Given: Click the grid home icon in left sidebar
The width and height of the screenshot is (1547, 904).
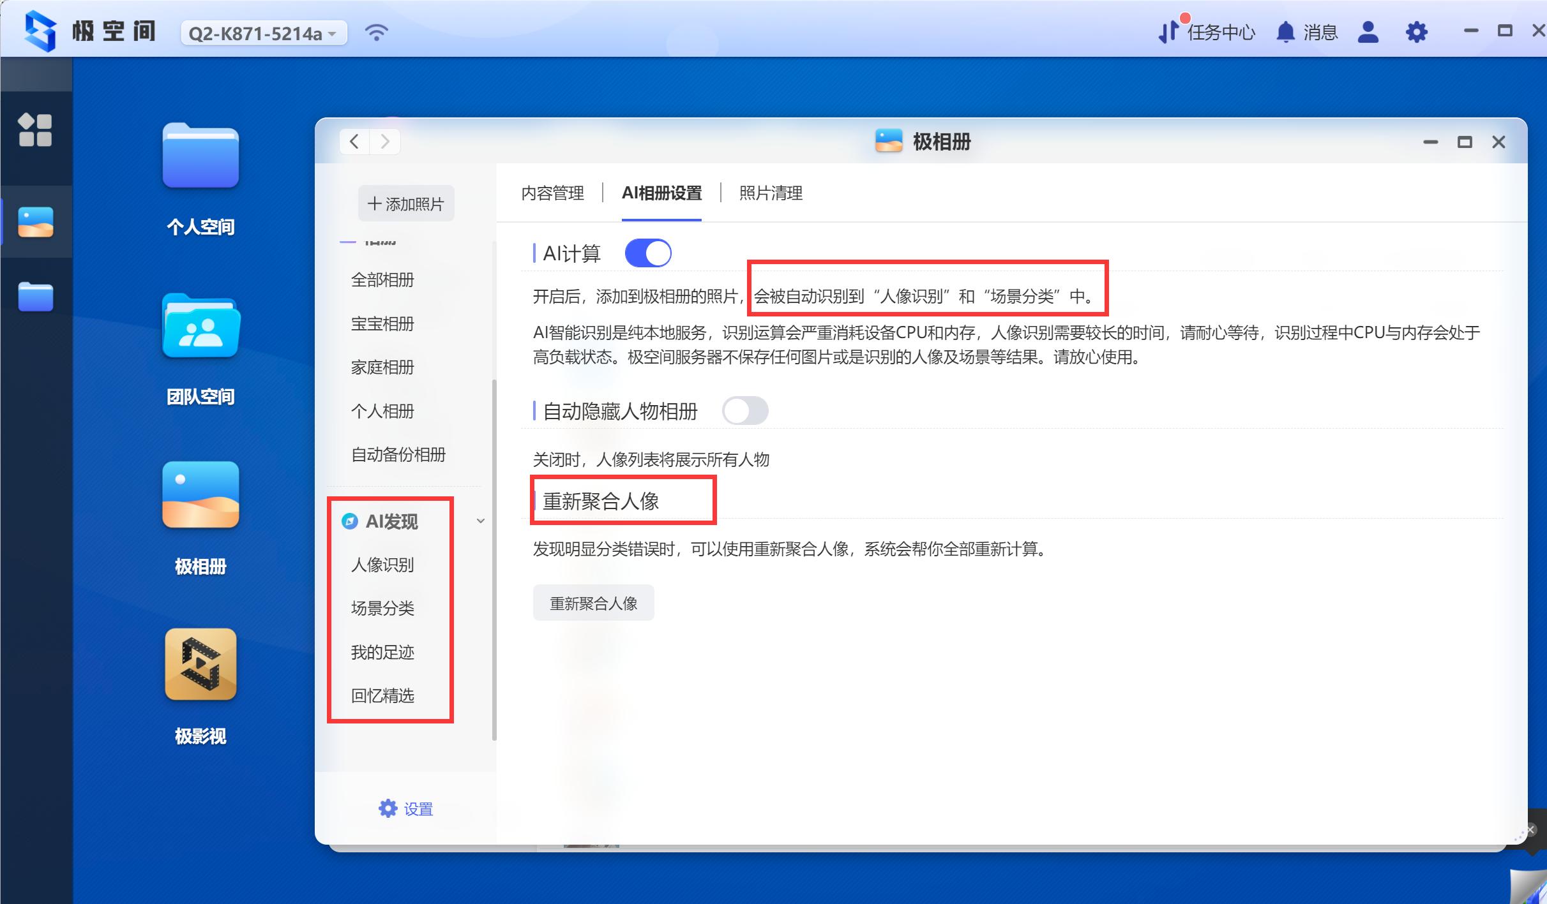Looking at the screenshot, I should [x=36, y=130].
